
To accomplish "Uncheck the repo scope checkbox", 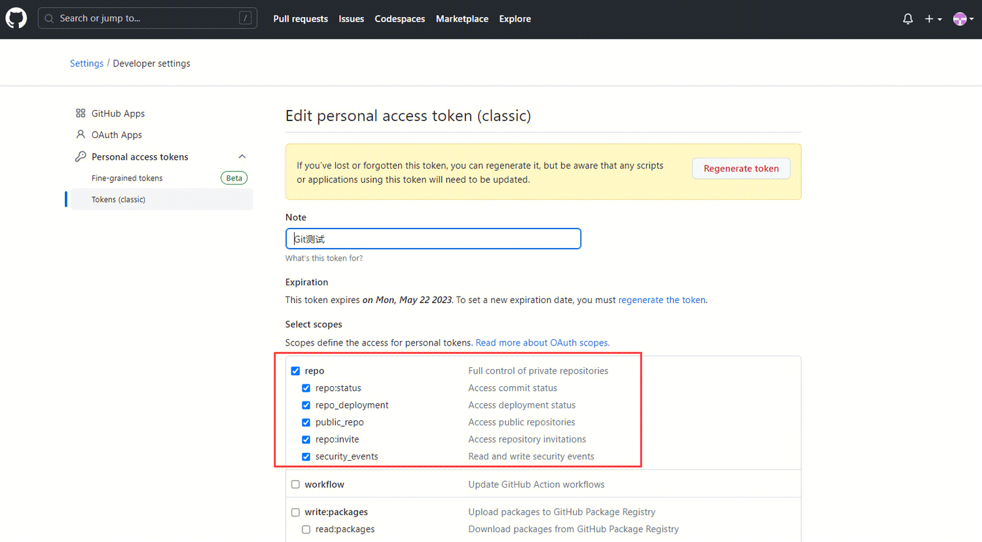I will click(295, 371).
